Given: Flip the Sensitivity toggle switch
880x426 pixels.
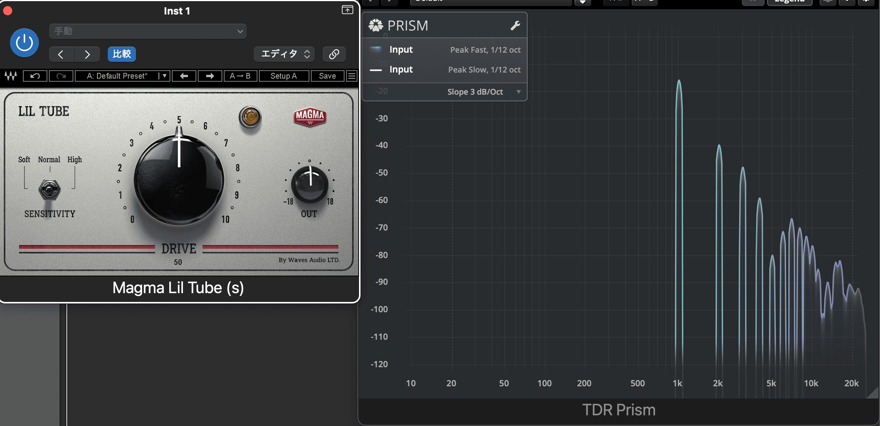Looking at the screenshot, I should 50,189.
